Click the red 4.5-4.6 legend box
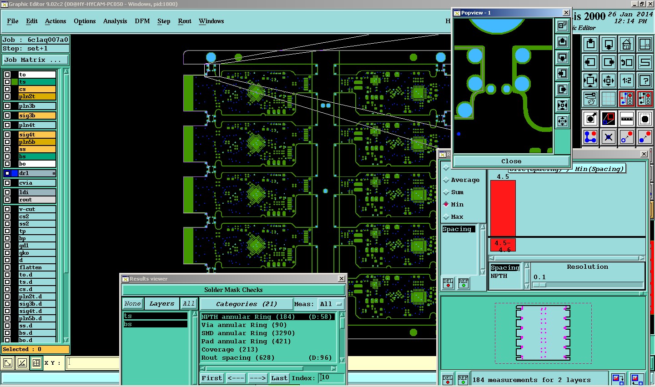The height and width of the screenshot is (387, 655). (x=503, y=246)
